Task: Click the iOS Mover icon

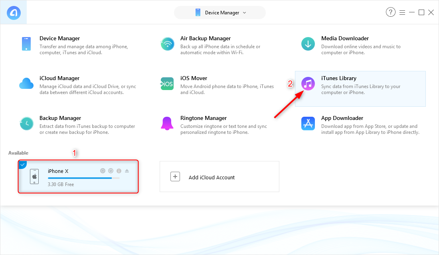Action: tap(167, 84)
